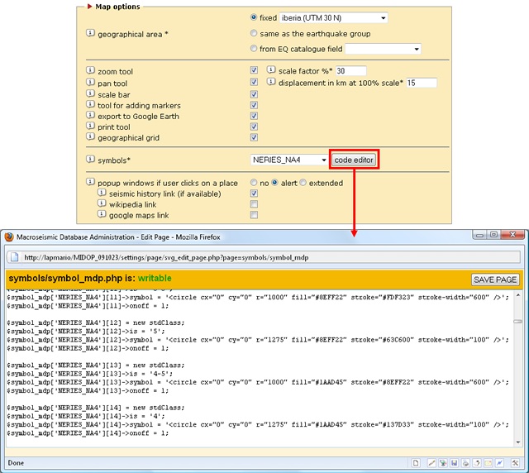
Task: Uncheck the export to Google Earth checkbox
Action: click(254, 116)
